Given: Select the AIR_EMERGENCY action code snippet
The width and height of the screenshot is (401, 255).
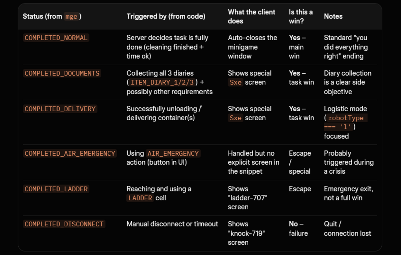Looking at the screenshot, I should tap(173, 153).
